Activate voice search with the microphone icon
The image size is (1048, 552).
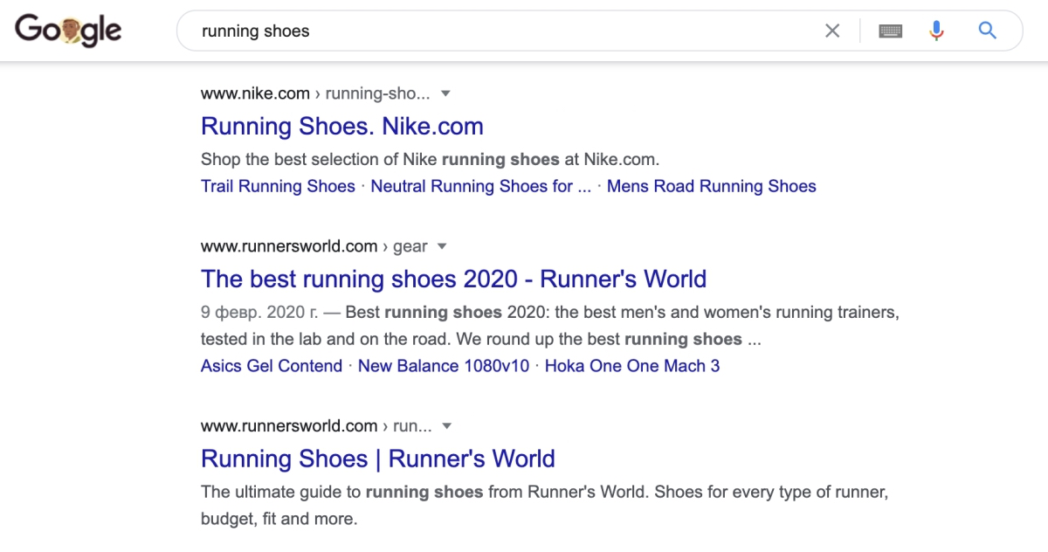pos(936,30)
